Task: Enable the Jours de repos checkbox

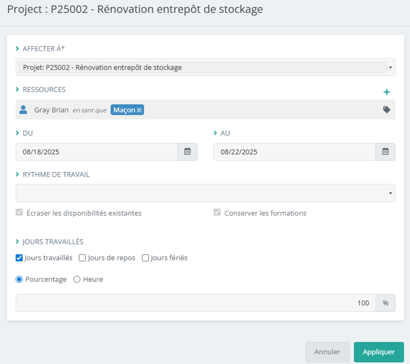Action: [83, 258]
